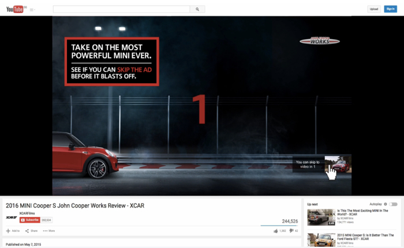This screenshot has height=248, width=404.
Task: Click 'Published on May 7, 2015' text
Action: (23, 245)
